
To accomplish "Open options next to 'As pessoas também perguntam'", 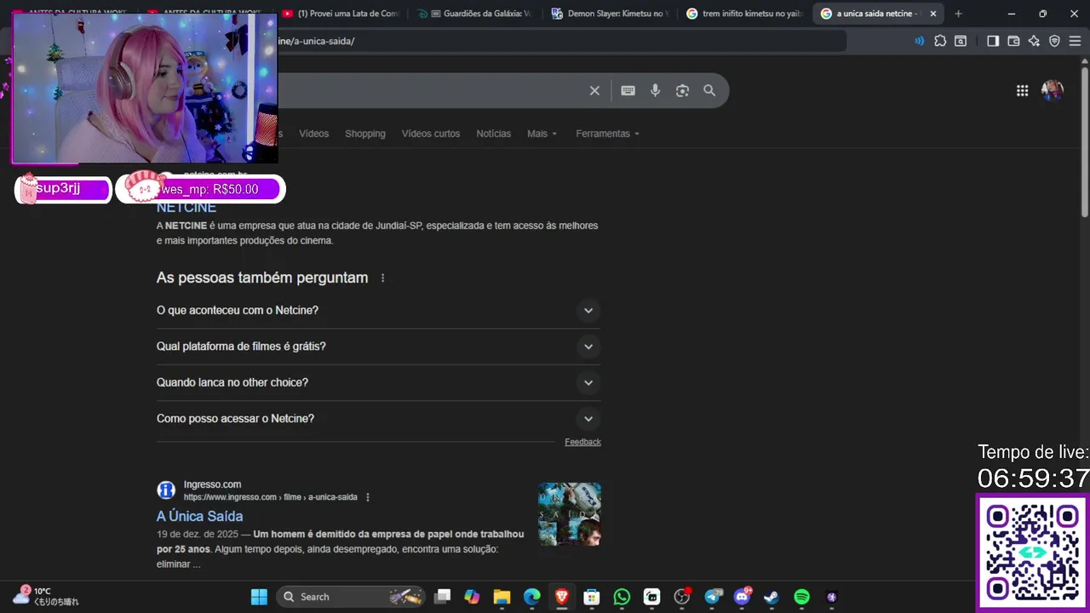I will pyautogui.click(x=382, y=278).
